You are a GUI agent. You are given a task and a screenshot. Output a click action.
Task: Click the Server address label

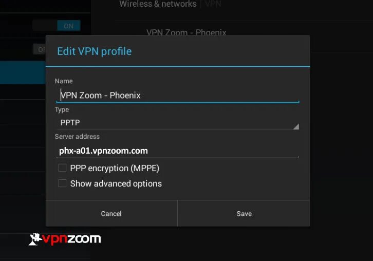pyautogui.click(x=77, y=137)
